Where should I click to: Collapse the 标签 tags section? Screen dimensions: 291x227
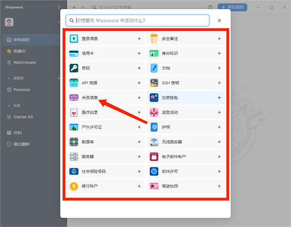point(9,106)
